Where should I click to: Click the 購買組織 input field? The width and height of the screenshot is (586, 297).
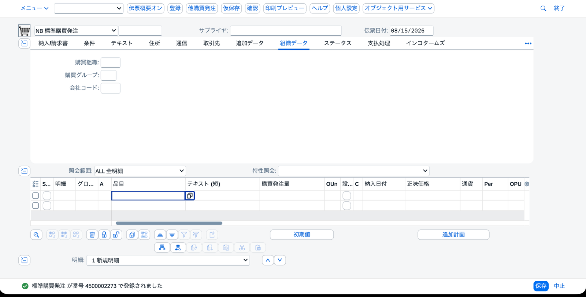[x=111, y=62]
